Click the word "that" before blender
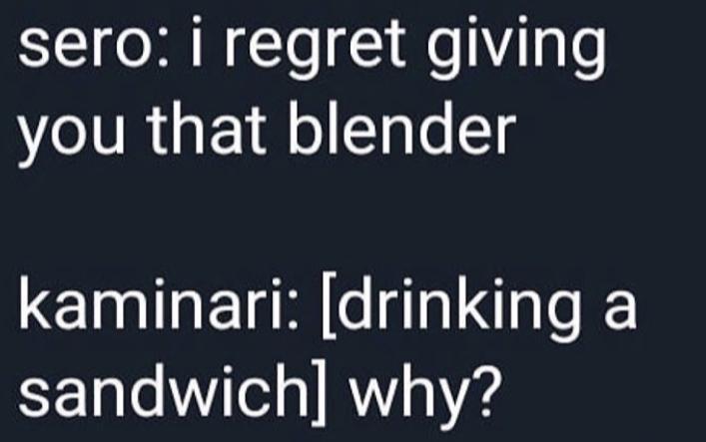Viewport: 706px width, 442px height. [x=206, y=128]
